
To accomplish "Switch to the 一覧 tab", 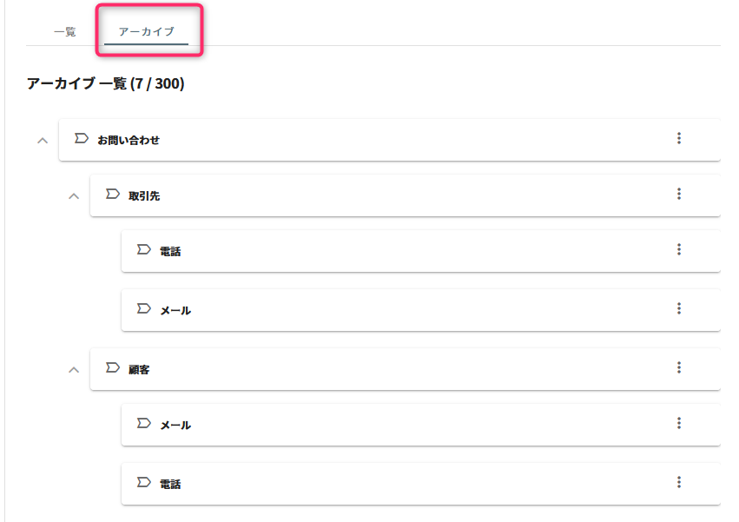I will point(65,32).
